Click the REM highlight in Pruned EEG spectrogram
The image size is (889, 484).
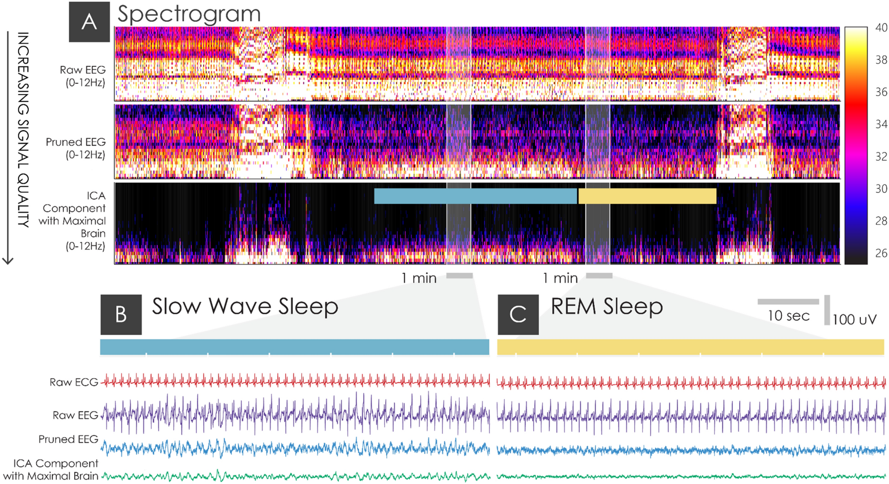(x=598, y=142)
